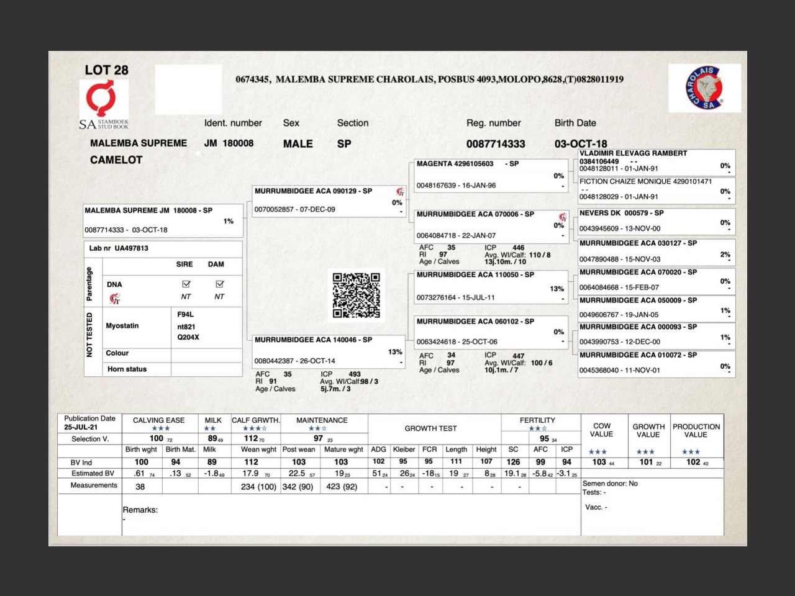Click the Publication Date 25-JUL-21

point(81,427)
